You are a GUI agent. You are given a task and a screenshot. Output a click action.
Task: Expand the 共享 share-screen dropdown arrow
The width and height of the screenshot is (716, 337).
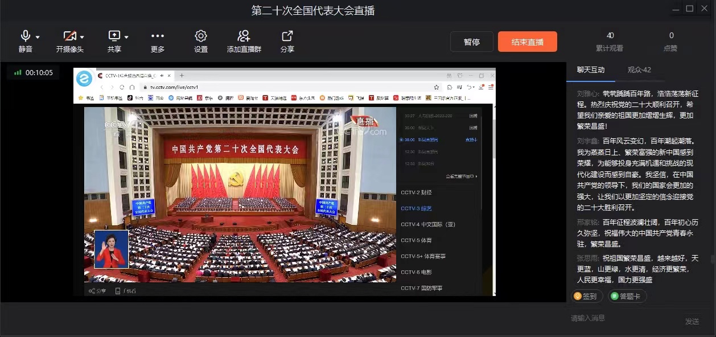click(126, 37)
